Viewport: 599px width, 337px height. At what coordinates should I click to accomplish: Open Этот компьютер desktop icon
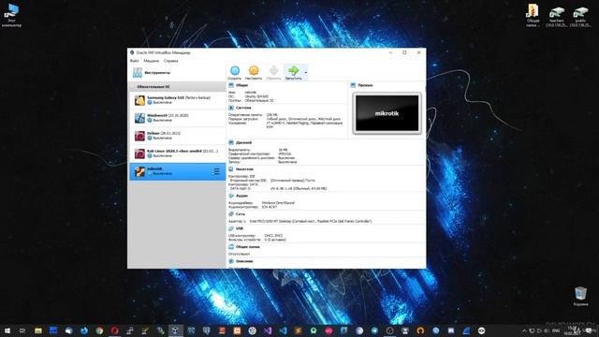[x=12, y=15]
